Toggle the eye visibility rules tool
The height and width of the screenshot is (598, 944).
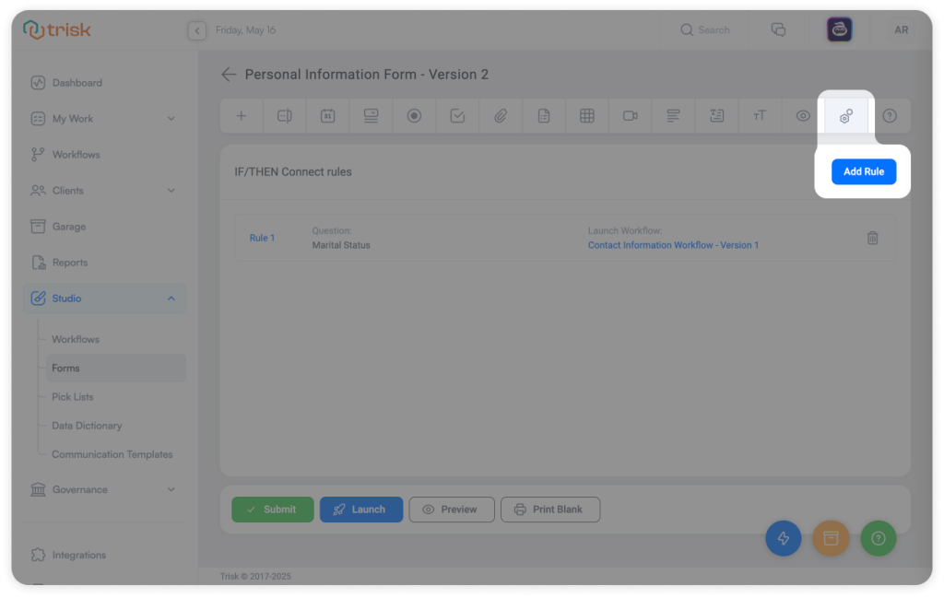tap(803, 115)
